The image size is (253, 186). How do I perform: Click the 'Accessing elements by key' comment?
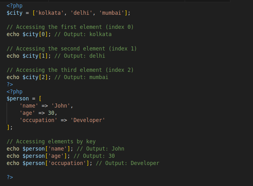pyautogui.click(x=51, y=141)
